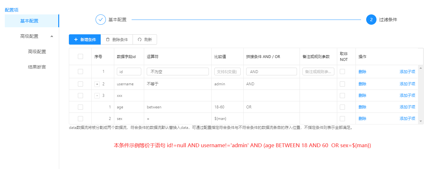Image resolution: width=427 pixels, height=169 pixels.
Task: Select 基本配置 in the left sidebar
Action: [x=29, y=21]
